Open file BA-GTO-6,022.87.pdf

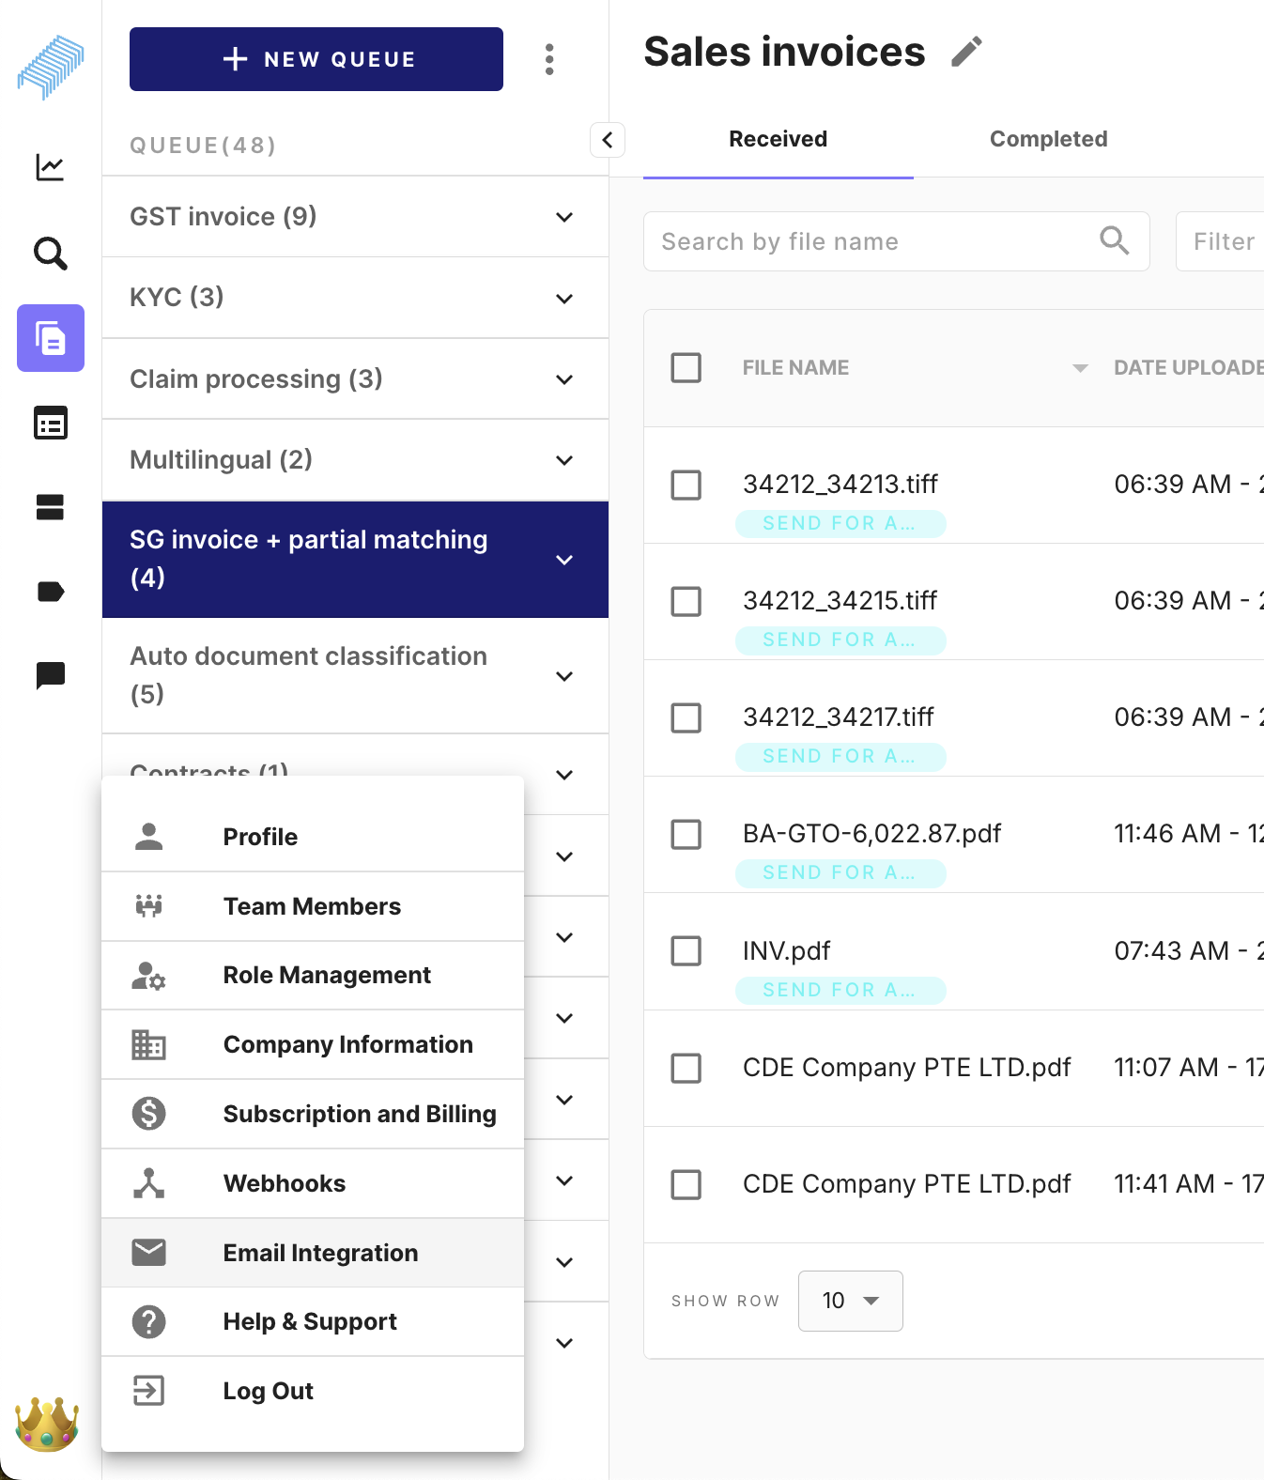pos(871,834)
